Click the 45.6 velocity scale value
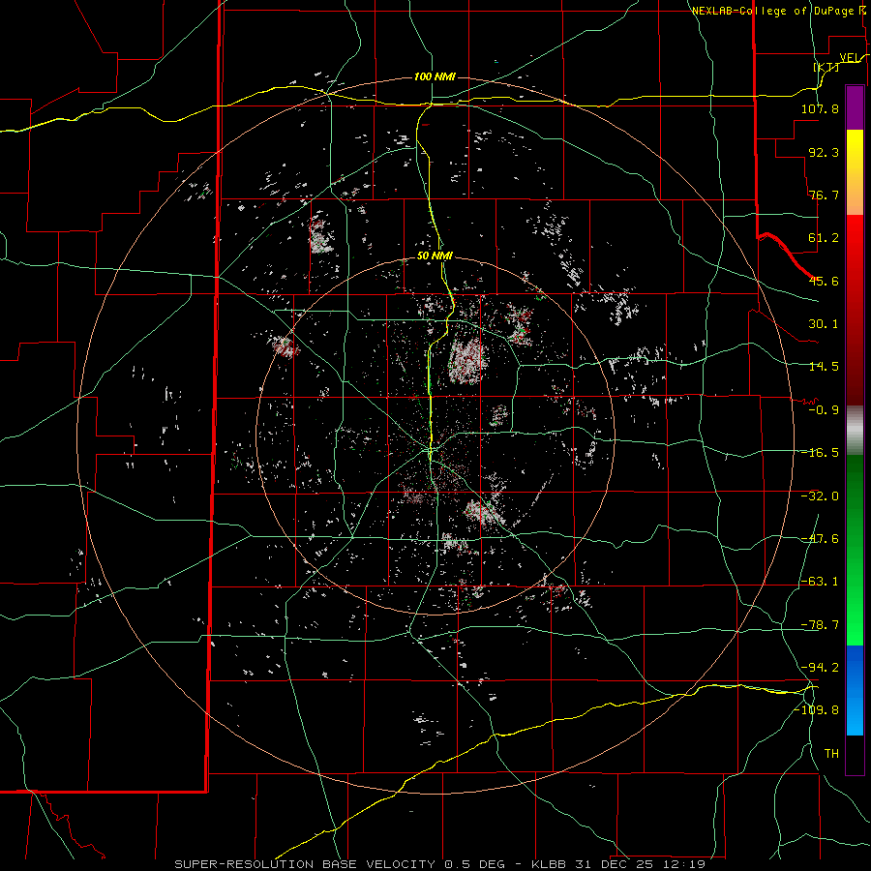The width and height of the screenshot is (871, 871). pos(824,281)
